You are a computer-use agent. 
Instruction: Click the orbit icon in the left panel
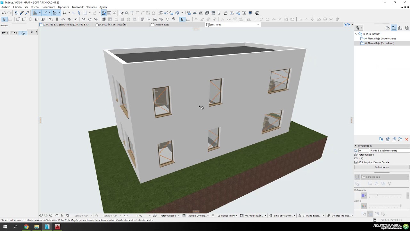click(23, 33)
